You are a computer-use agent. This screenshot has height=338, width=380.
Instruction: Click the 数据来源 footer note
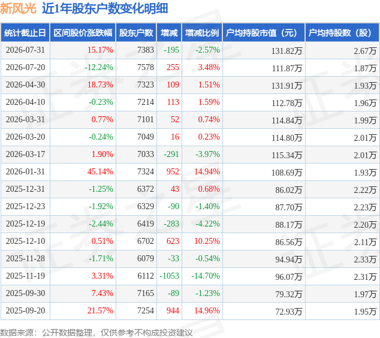(x=96, y=333)
